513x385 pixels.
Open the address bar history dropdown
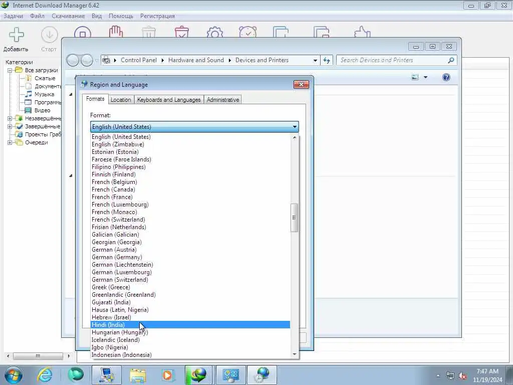coord(315,61)
